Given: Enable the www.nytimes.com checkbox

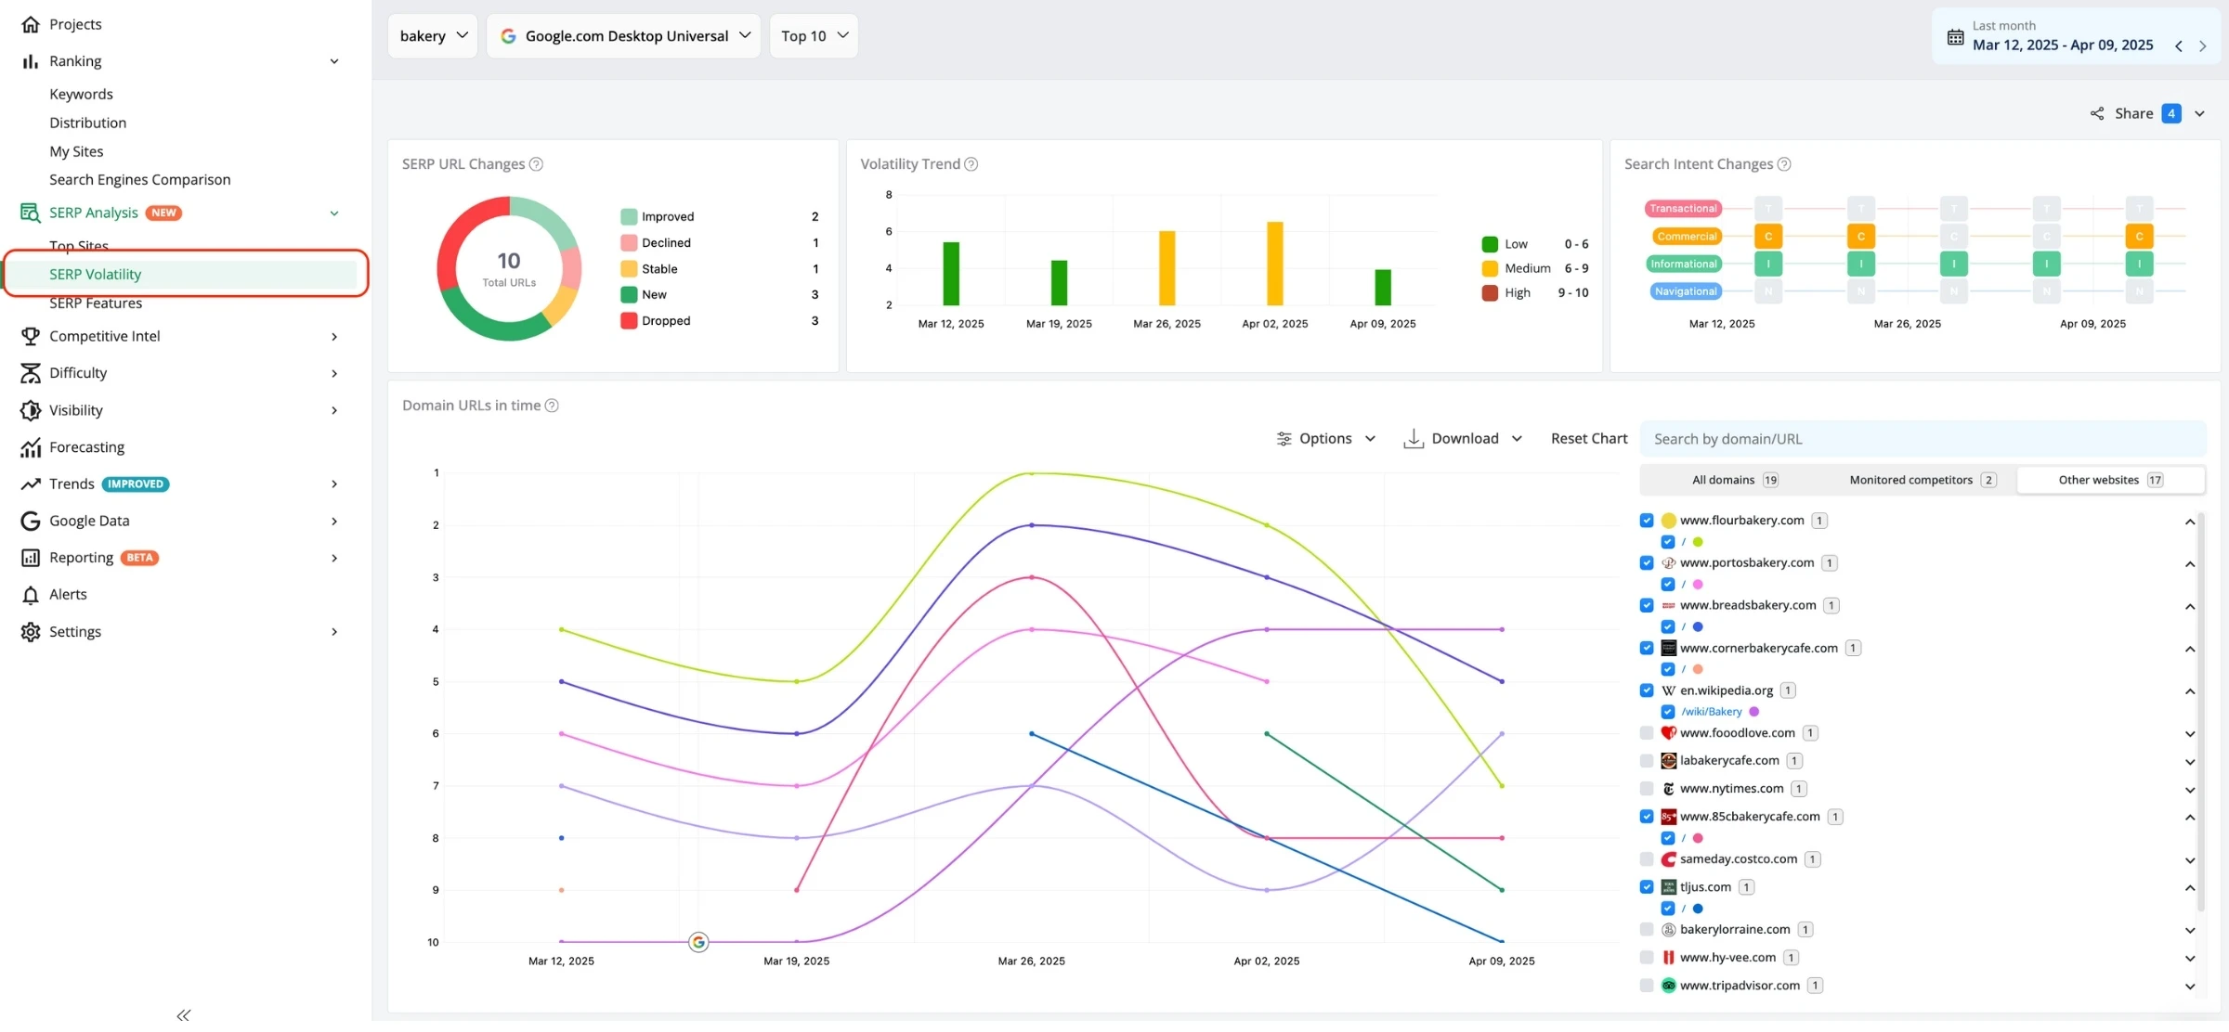Looking at the screenshot, I should coord(1647,789).
